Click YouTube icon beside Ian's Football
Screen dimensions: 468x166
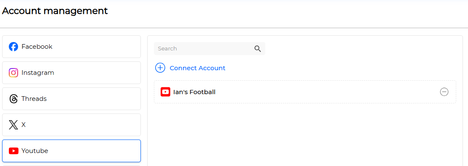pos(165,92)
